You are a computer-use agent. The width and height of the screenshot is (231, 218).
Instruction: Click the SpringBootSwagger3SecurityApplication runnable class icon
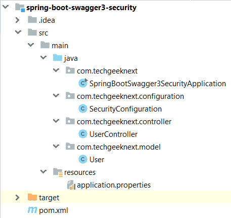point(83,83)
